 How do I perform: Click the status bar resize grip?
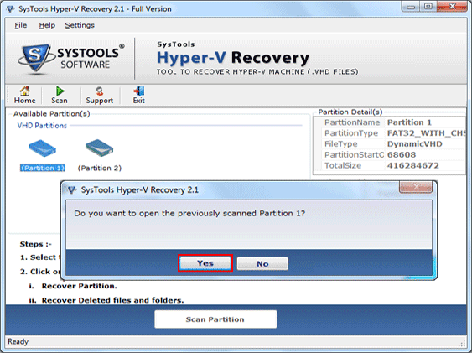pyautogui.click(x=461, y=344)
